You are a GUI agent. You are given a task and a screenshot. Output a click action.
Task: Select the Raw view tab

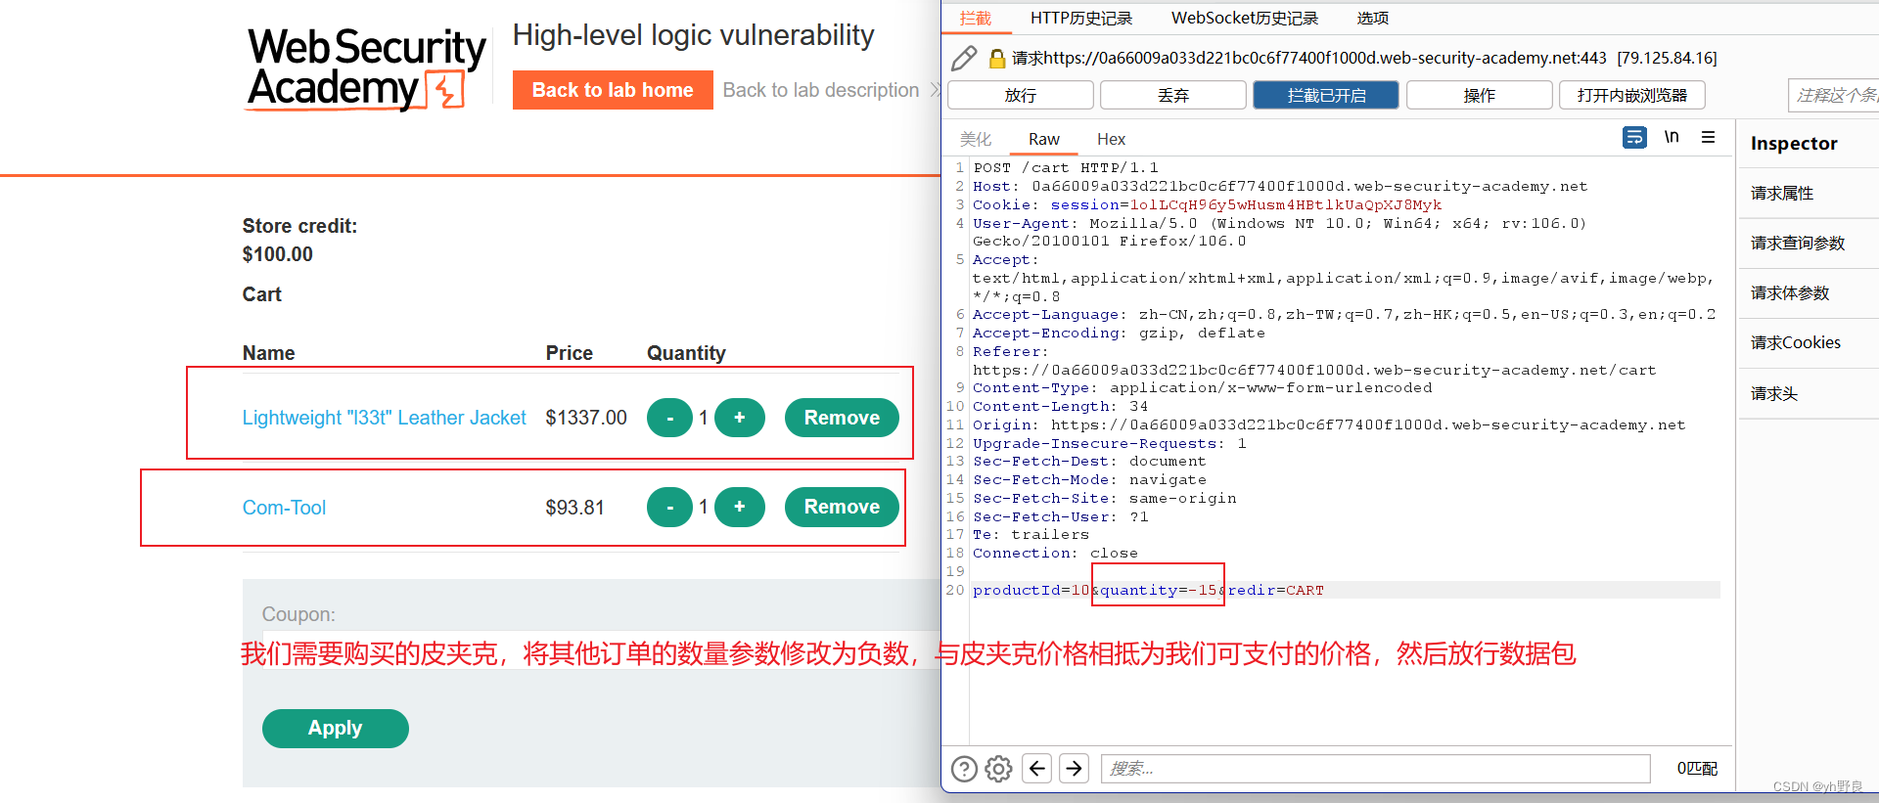(x=1044, y=139)
